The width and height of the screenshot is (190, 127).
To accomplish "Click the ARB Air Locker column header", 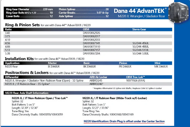I will 98,77.
